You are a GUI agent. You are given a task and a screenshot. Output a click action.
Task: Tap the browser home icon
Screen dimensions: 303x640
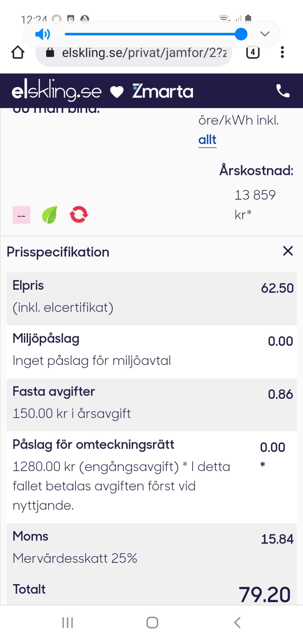(18, 52)
